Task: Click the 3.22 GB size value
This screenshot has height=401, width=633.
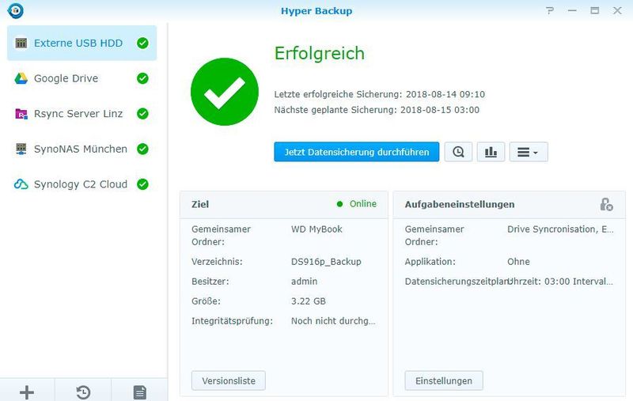Action: [x=308, y=301]
